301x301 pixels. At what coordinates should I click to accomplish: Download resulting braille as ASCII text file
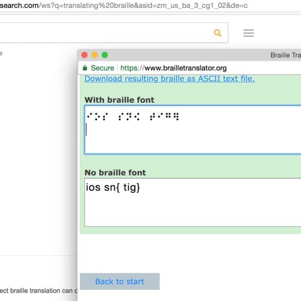tap(170, 79)
